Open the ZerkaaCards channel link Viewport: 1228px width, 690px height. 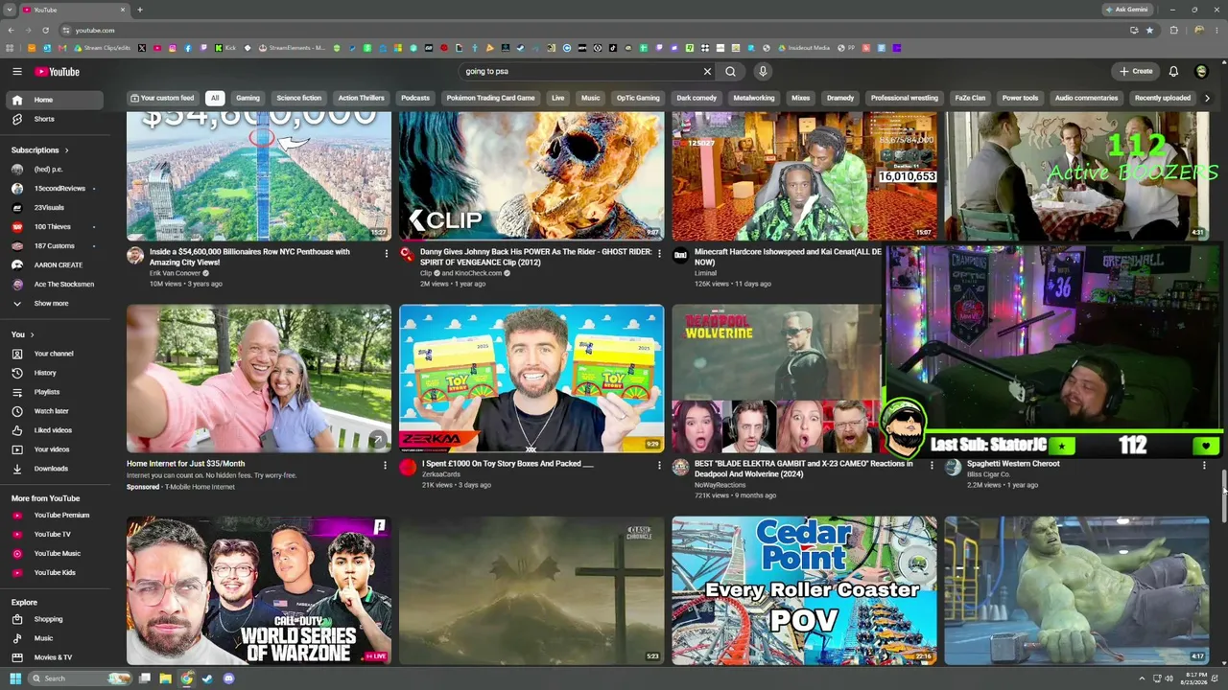pos(441,474)
